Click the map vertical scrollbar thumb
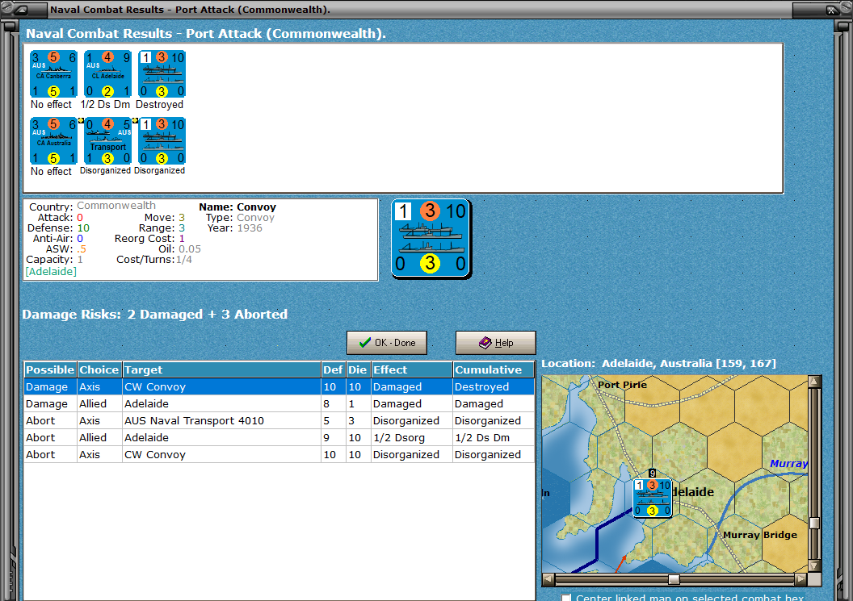Viewport: 853px width, 601px height. click(814, 523)
